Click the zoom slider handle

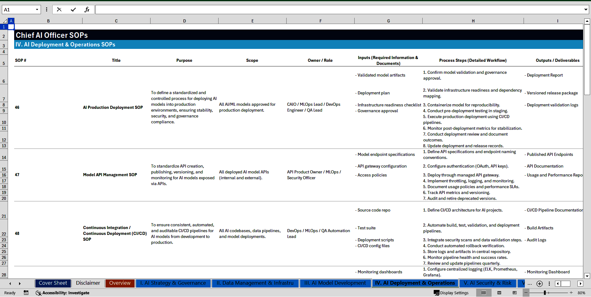pos(545,293)
